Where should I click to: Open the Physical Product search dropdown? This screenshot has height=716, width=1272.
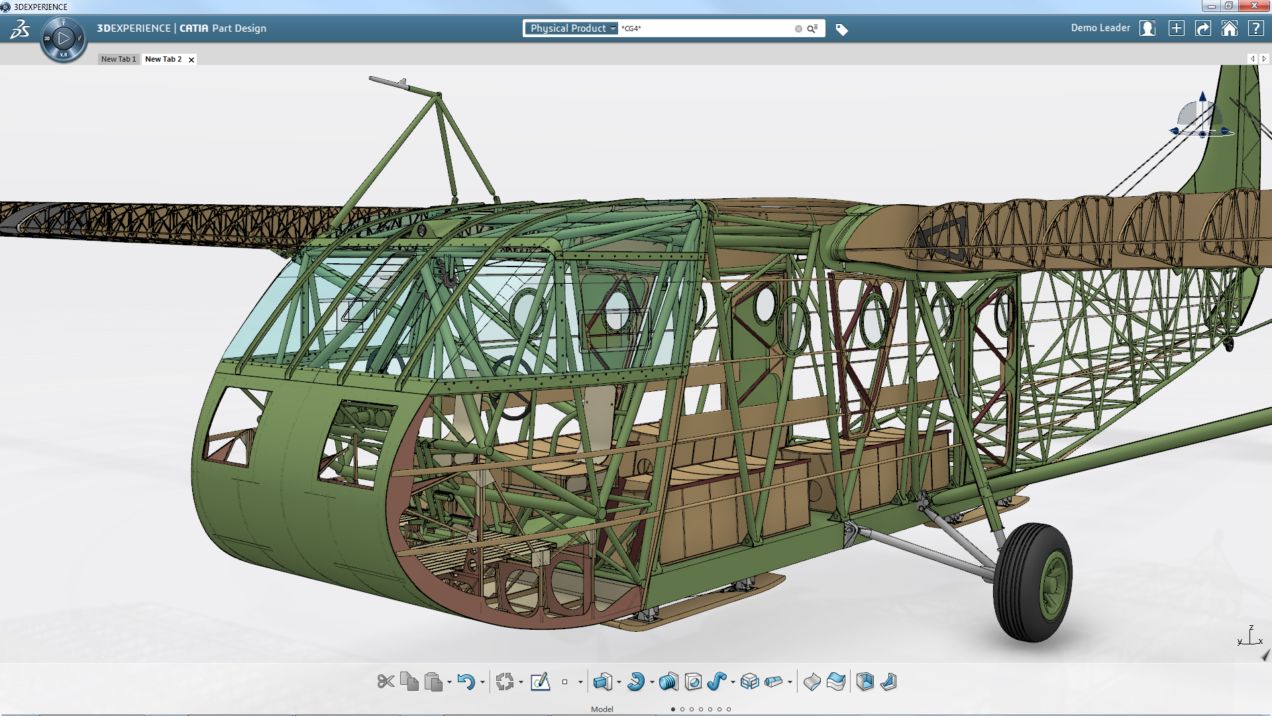coord(572,29)
